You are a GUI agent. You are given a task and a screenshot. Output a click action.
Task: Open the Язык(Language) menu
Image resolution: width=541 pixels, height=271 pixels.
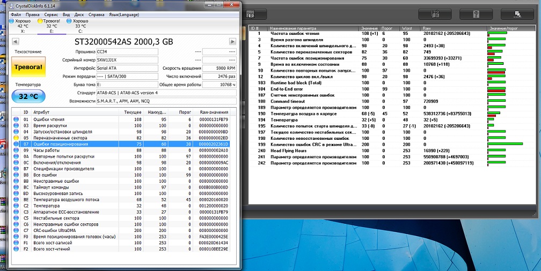(125, 14)
